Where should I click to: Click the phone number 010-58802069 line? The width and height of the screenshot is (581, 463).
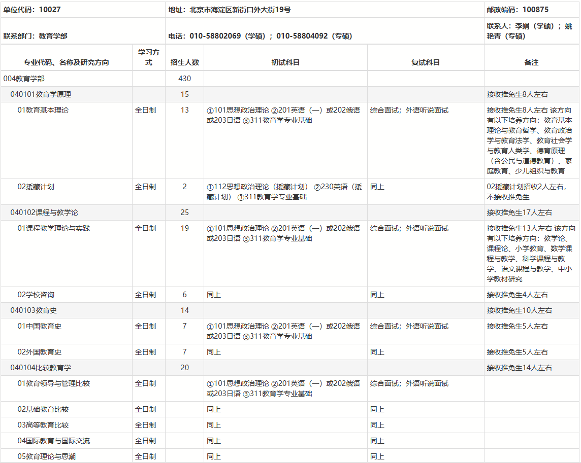(260, 36)
